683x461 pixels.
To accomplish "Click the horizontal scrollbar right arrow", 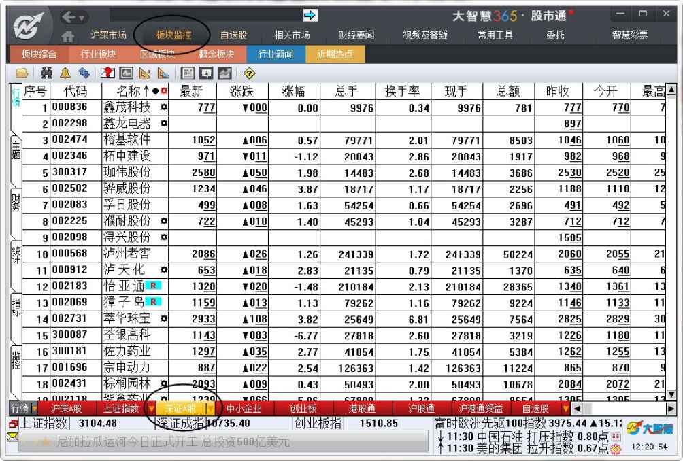I will (671, 409).
